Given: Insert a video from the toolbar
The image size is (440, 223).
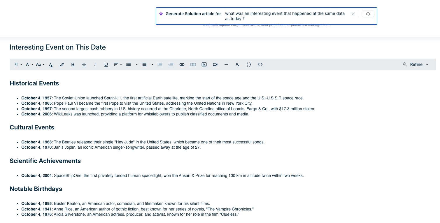Looking at the screenshot, I should [x=215, y=64].
